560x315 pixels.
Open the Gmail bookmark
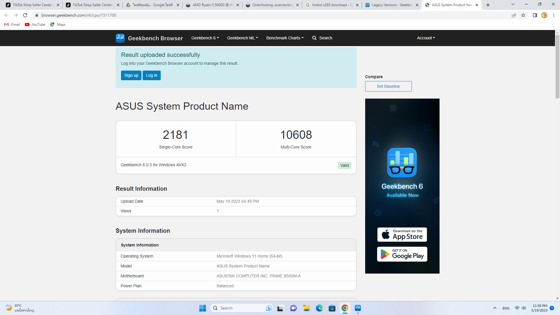12,24
